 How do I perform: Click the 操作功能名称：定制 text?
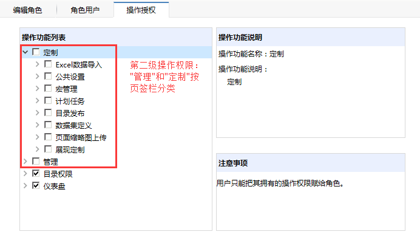coord(251,54)
